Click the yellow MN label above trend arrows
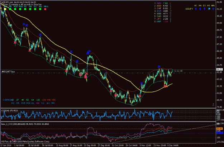Viewport: 224px width, 147px height. click(x=213, y=6)
